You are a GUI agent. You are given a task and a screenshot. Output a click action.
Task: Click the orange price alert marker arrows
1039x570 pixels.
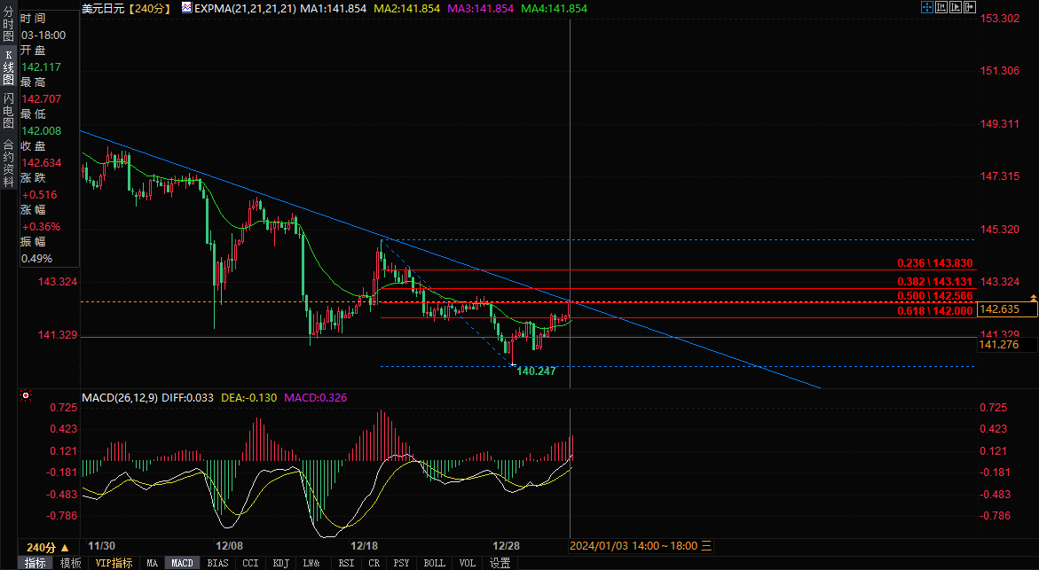1033,297
